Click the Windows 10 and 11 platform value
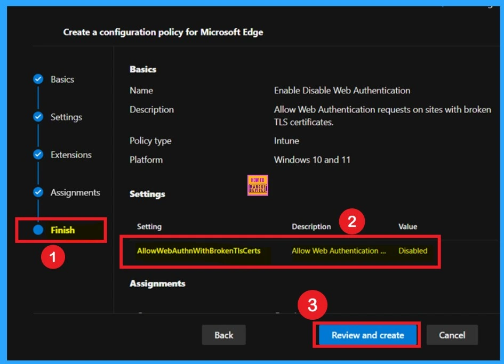This screenshot has width=504, height=364. click(312, 160)
